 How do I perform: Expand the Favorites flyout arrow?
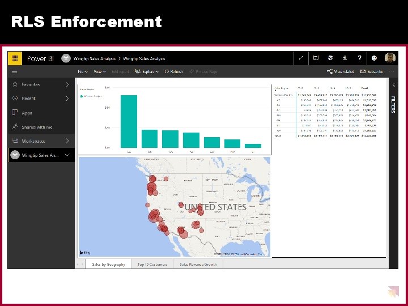(x=67, y=84)
